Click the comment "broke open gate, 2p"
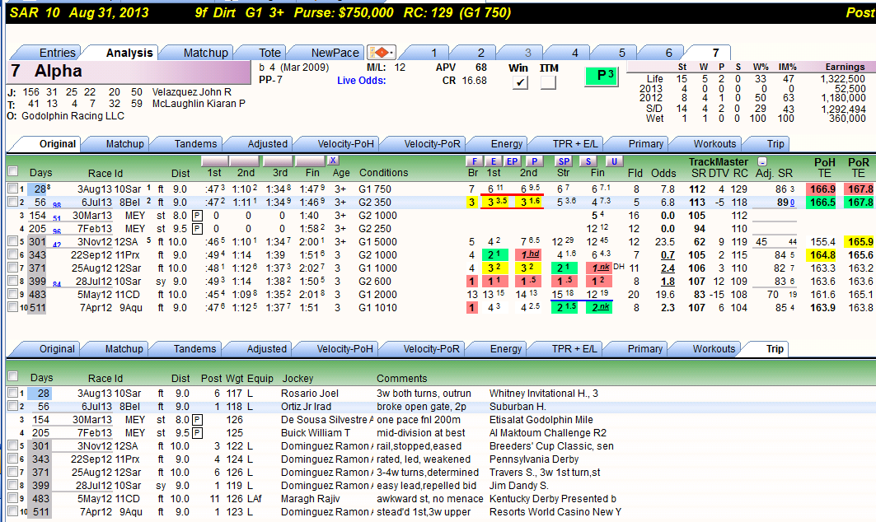The image size is (876, 522). coord(421,407)
